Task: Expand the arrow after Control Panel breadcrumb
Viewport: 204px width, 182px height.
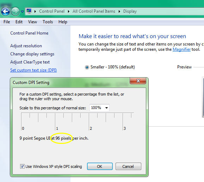Action: pyautogui.click(x=69, y=12)
